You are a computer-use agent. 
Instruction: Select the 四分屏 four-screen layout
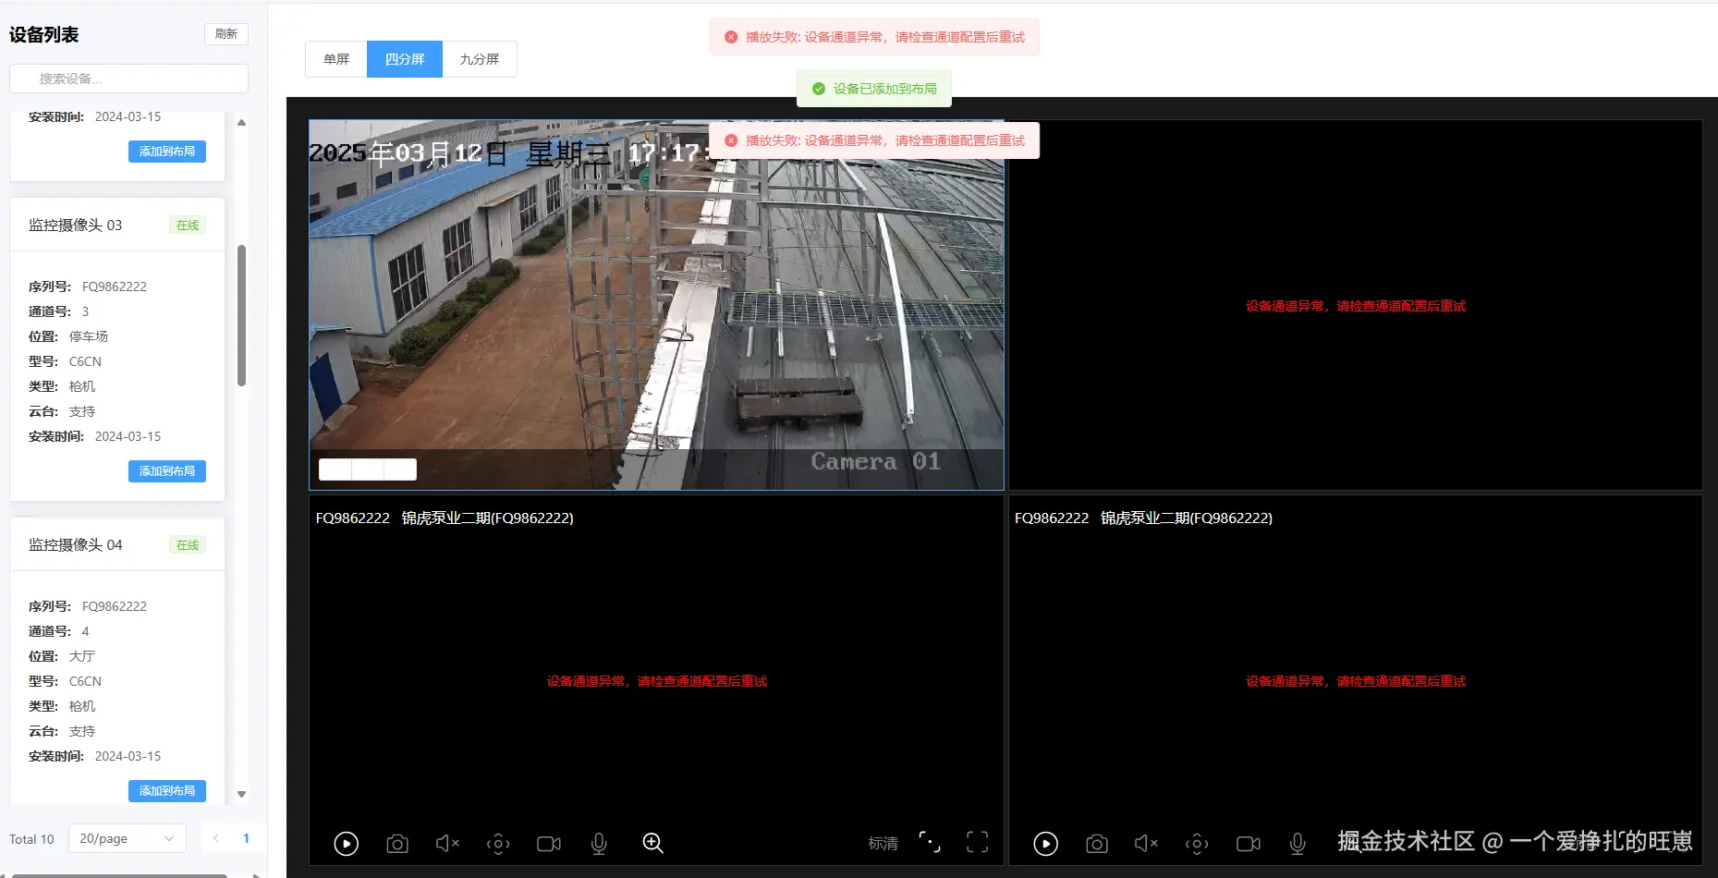pyautogui.click(x=405, y=59)
